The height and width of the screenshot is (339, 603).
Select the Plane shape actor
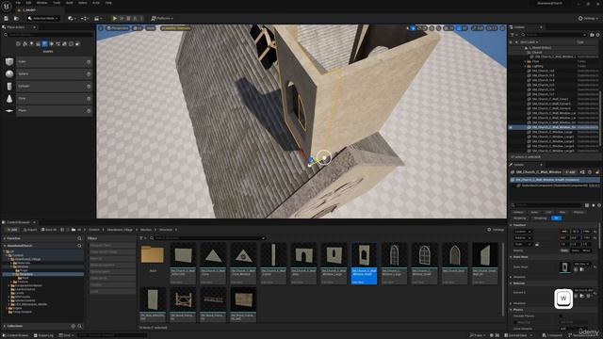click(x=48, y=111)
